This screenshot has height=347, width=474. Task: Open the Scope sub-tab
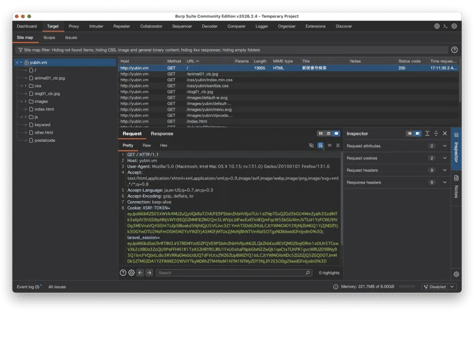[49, 38]
